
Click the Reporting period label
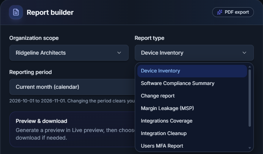coord(30,72)
